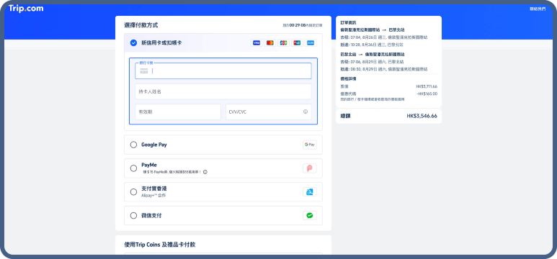The width and height of the screenshot is (557, 259).
Task: Click the 價格詳情 price details heading
Action: tap(348, 78)
